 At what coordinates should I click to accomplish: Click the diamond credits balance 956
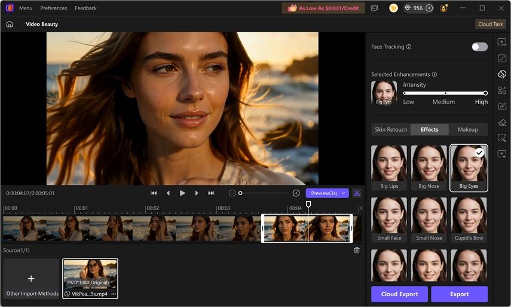point(414,8)
